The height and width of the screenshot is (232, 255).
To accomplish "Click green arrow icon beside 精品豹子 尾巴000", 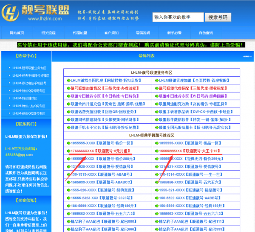I will (x=68, y=221).
